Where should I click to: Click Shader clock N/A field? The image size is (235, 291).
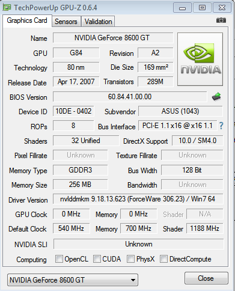[x=205, y=214]
